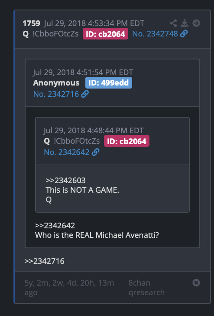The image size is (214, 316).
Task: Follow the >>2342716 reply reference
Action: tap(44, 261)
